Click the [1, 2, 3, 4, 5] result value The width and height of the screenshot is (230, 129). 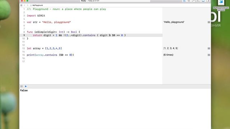pos(171,48)
